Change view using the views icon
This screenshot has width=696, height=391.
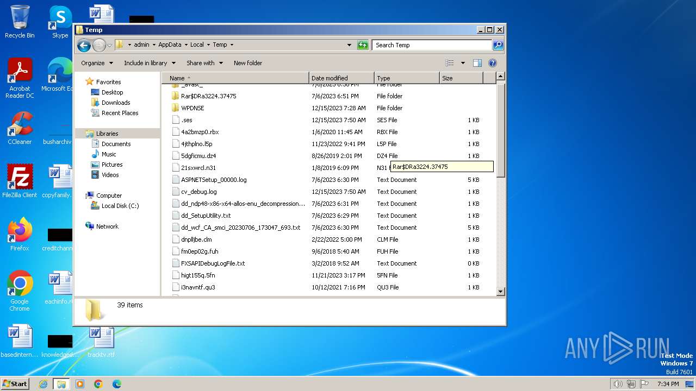pos(450,63)
